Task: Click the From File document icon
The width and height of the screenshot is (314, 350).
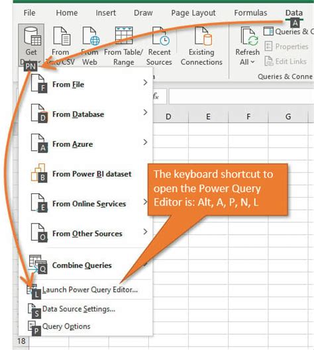Action: (38, 83)
